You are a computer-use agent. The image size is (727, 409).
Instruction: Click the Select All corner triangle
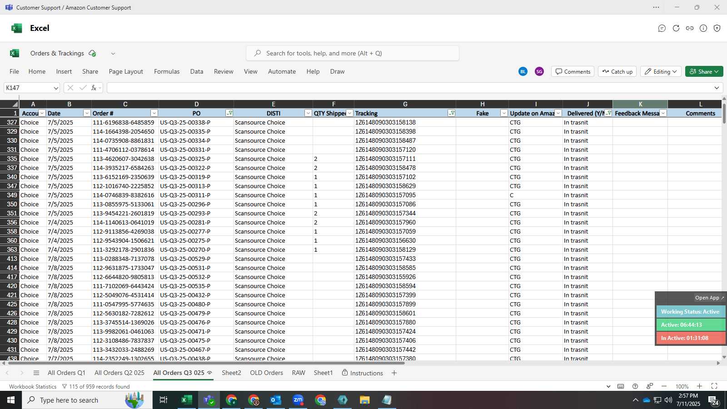15,104
